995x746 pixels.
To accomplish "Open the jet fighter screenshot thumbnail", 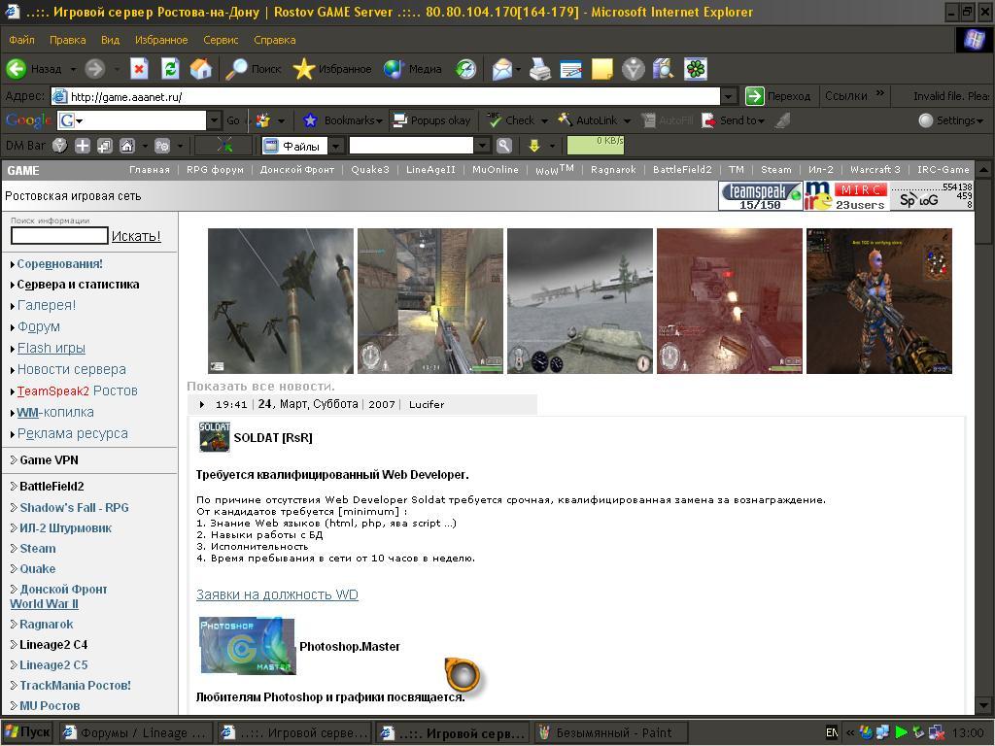I will click(281, 301).
